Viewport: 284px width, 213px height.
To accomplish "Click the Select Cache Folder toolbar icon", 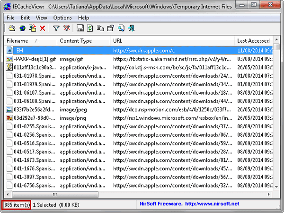I will coord(12,28).
